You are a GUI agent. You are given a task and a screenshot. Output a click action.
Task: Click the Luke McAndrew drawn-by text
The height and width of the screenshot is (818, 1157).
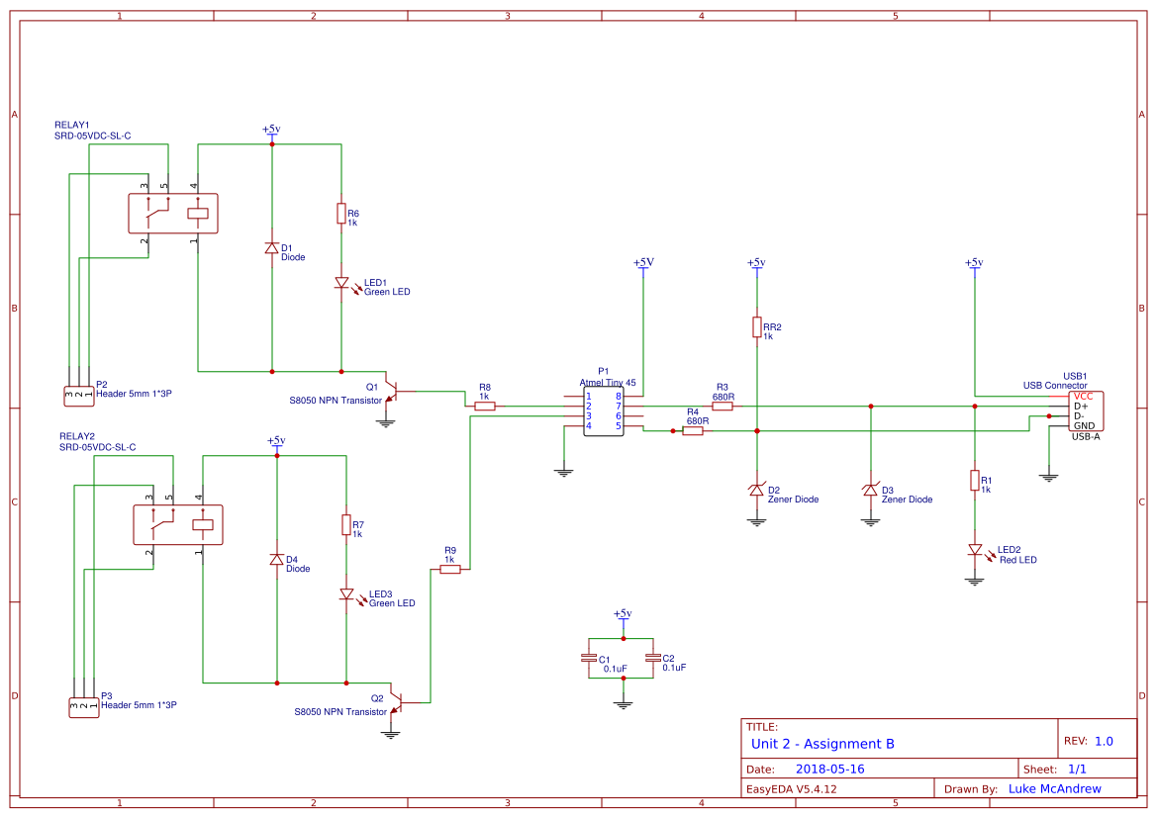(1055, 788)
